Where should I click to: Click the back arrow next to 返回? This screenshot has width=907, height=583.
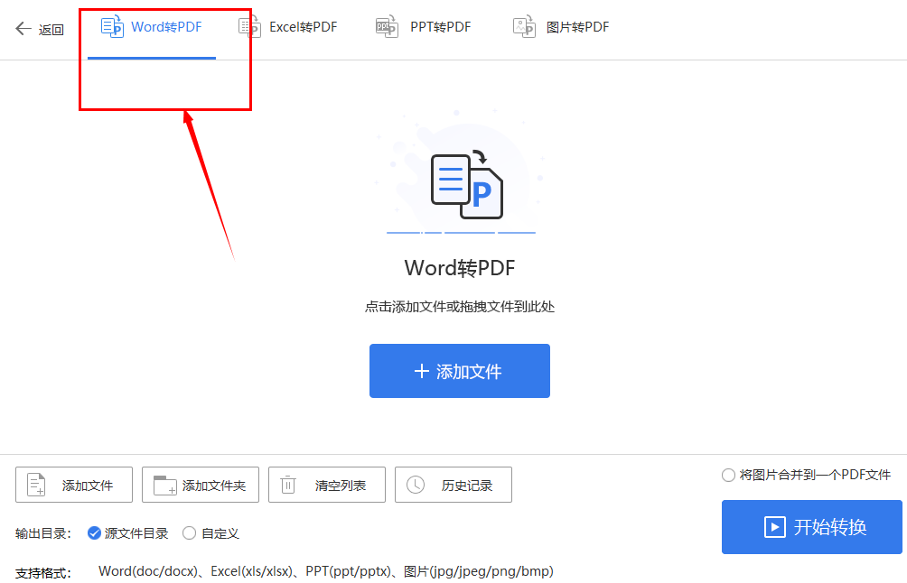tap(21, 28)
